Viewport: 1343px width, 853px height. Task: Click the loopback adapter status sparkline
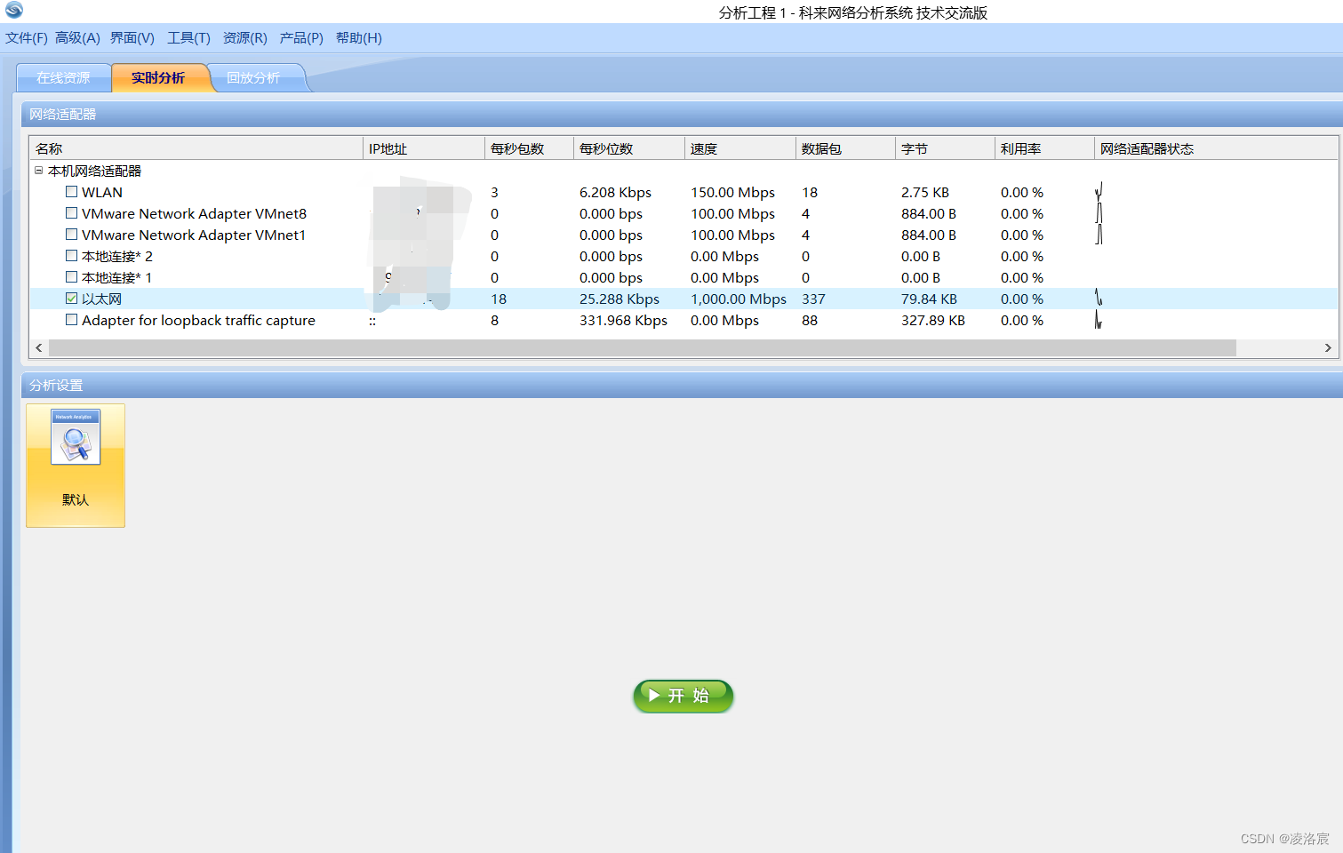[x=1099, y=319]
